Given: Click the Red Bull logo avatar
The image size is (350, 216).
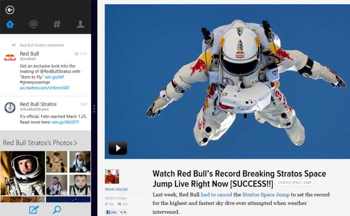Looking at the screenshot, I should point(10,57).
